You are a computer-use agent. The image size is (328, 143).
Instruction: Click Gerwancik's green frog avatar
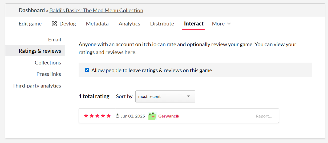pyautogui.click(x=152, y=116)
